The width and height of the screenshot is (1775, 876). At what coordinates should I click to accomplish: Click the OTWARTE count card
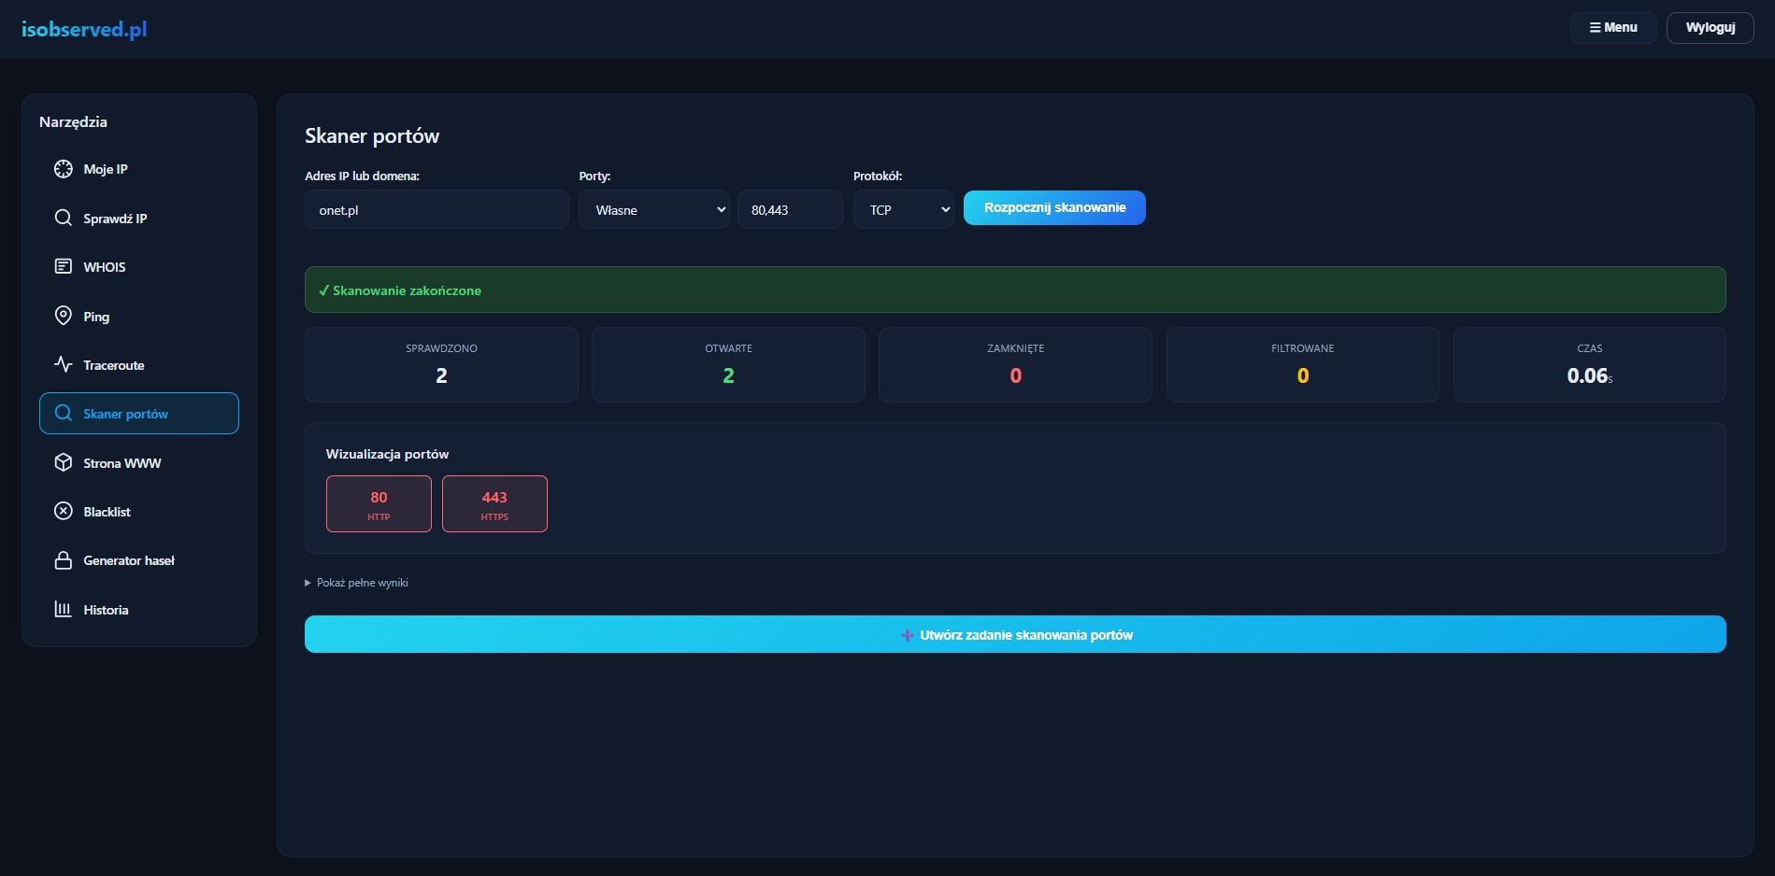(x=728, y=364)
